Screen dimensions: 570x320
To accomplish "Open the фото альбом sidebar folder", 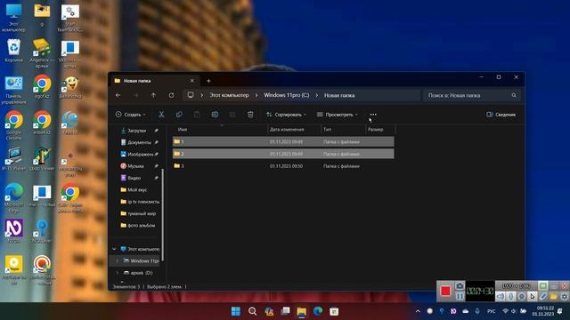I will (x=141, y=225).
